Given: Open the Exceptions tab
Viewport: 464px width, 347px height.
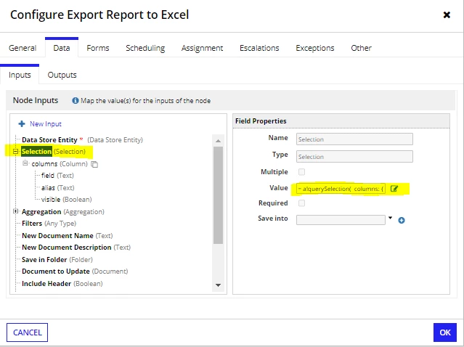Looking at the screenshot, I should pos(315,48).
